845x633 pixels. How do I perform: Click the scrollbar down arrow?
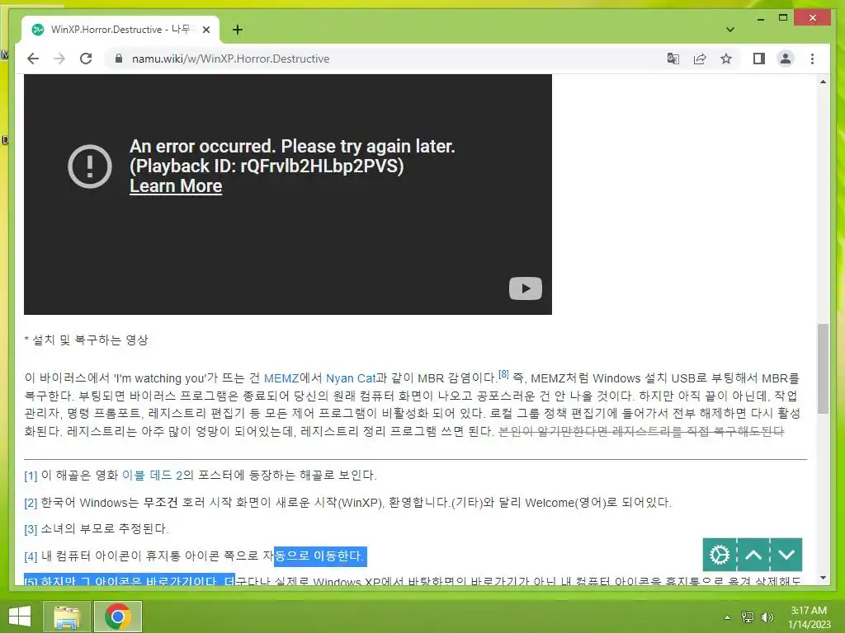823,578
